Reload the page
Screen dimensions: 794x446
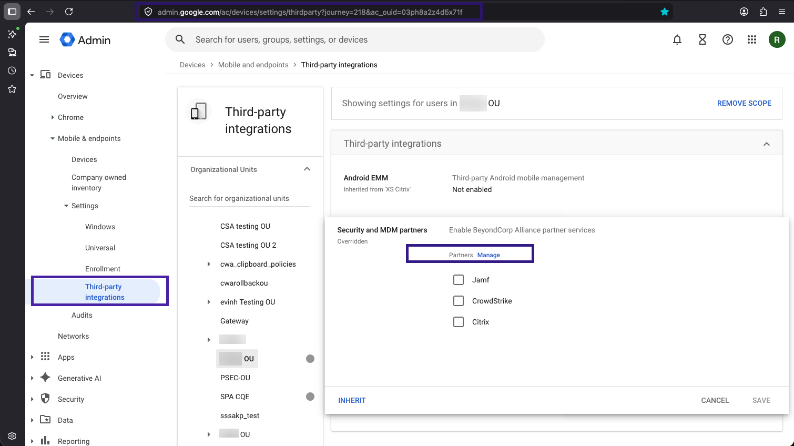(x=69, y=12)
